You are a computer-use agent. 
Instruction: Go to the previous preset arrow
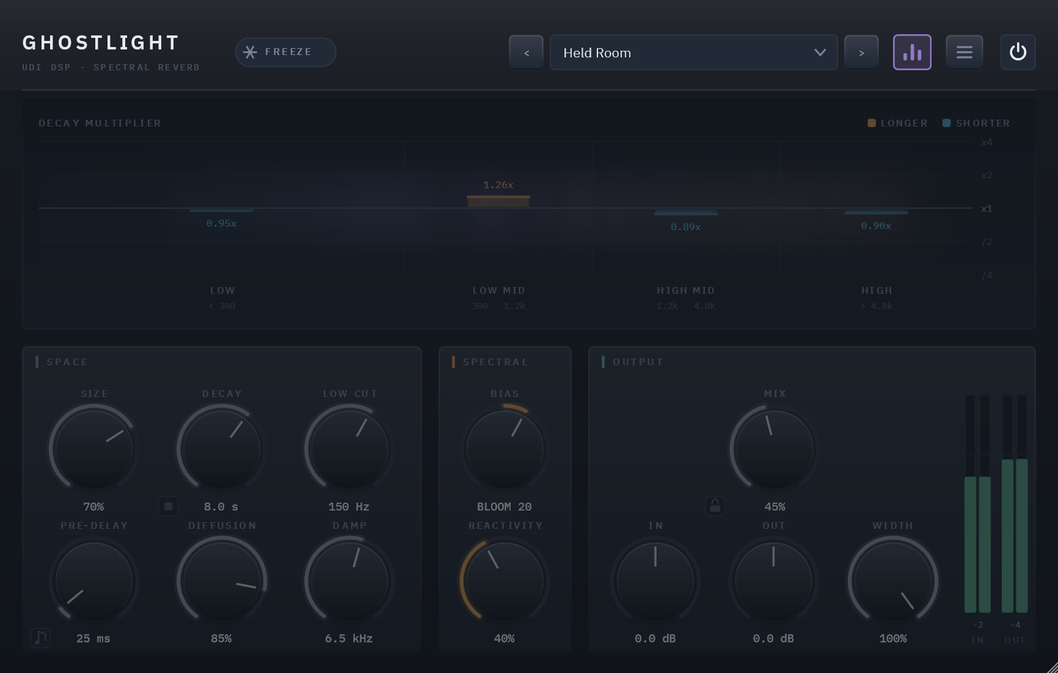point(527,53)
